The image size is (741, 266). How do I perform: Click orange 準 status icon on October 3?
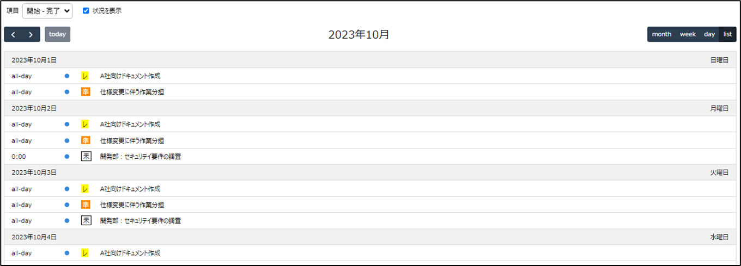point(86,205)
